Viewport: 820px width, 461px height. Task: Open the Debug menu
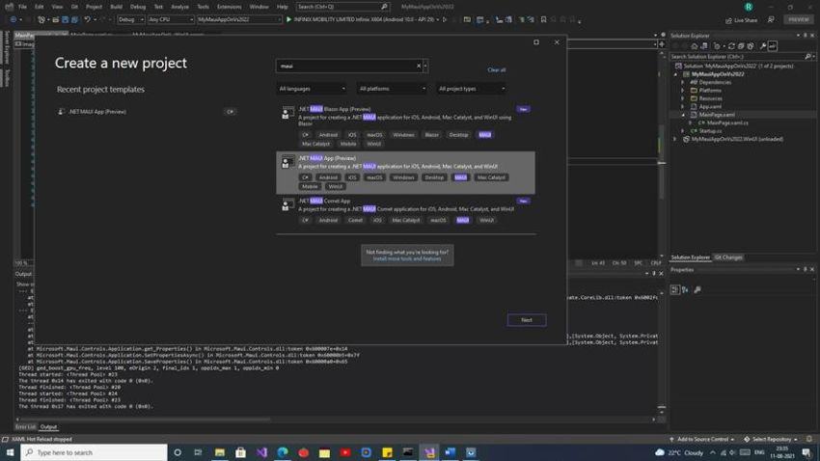pos(138,7)
